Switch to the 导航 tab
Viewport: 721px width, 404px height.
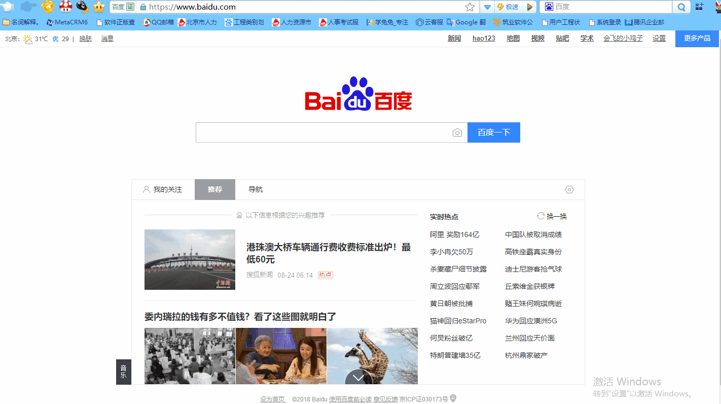click(x=256, y=189)
